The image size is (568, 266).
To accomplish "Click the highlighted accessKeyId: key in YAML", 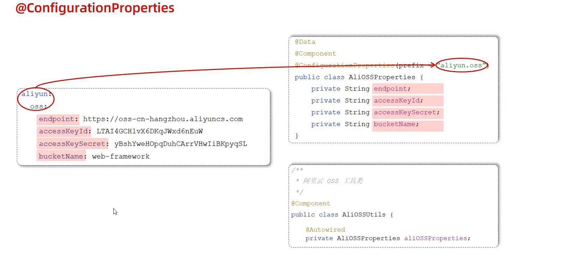I will pos(64,131).
